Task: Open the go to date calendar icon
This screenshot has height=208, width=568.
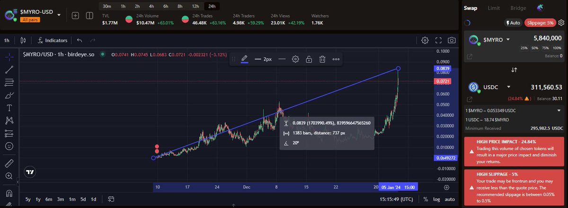Action: pos(111,199)
